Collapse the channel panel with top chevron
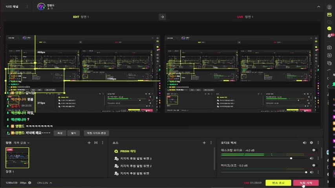 [x=319, y=7]
